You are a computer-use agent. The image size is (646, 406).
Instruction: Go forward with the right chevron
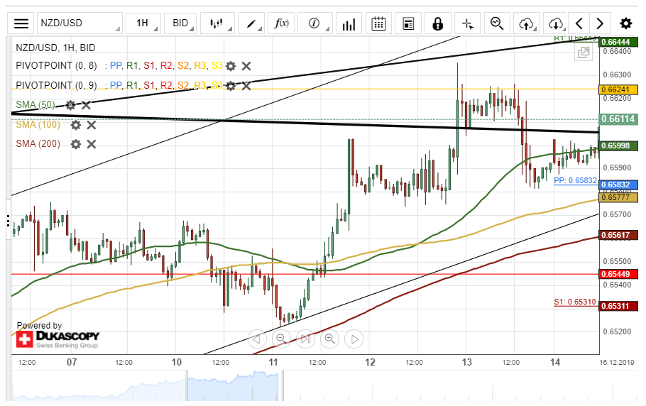[x=600, y=23]
